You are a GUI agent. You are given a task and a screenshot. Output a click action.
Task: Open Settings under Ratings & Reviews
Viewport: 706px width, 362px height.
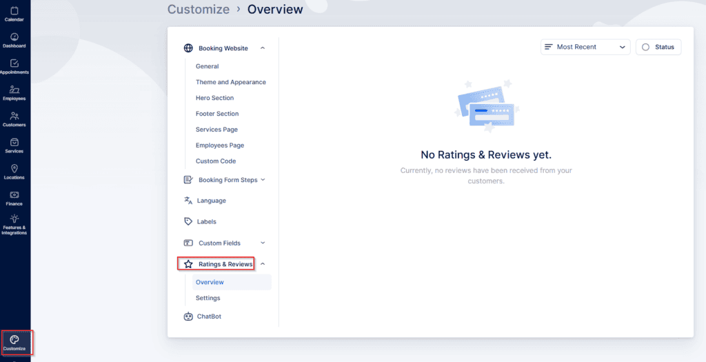(x=208, y=298)
